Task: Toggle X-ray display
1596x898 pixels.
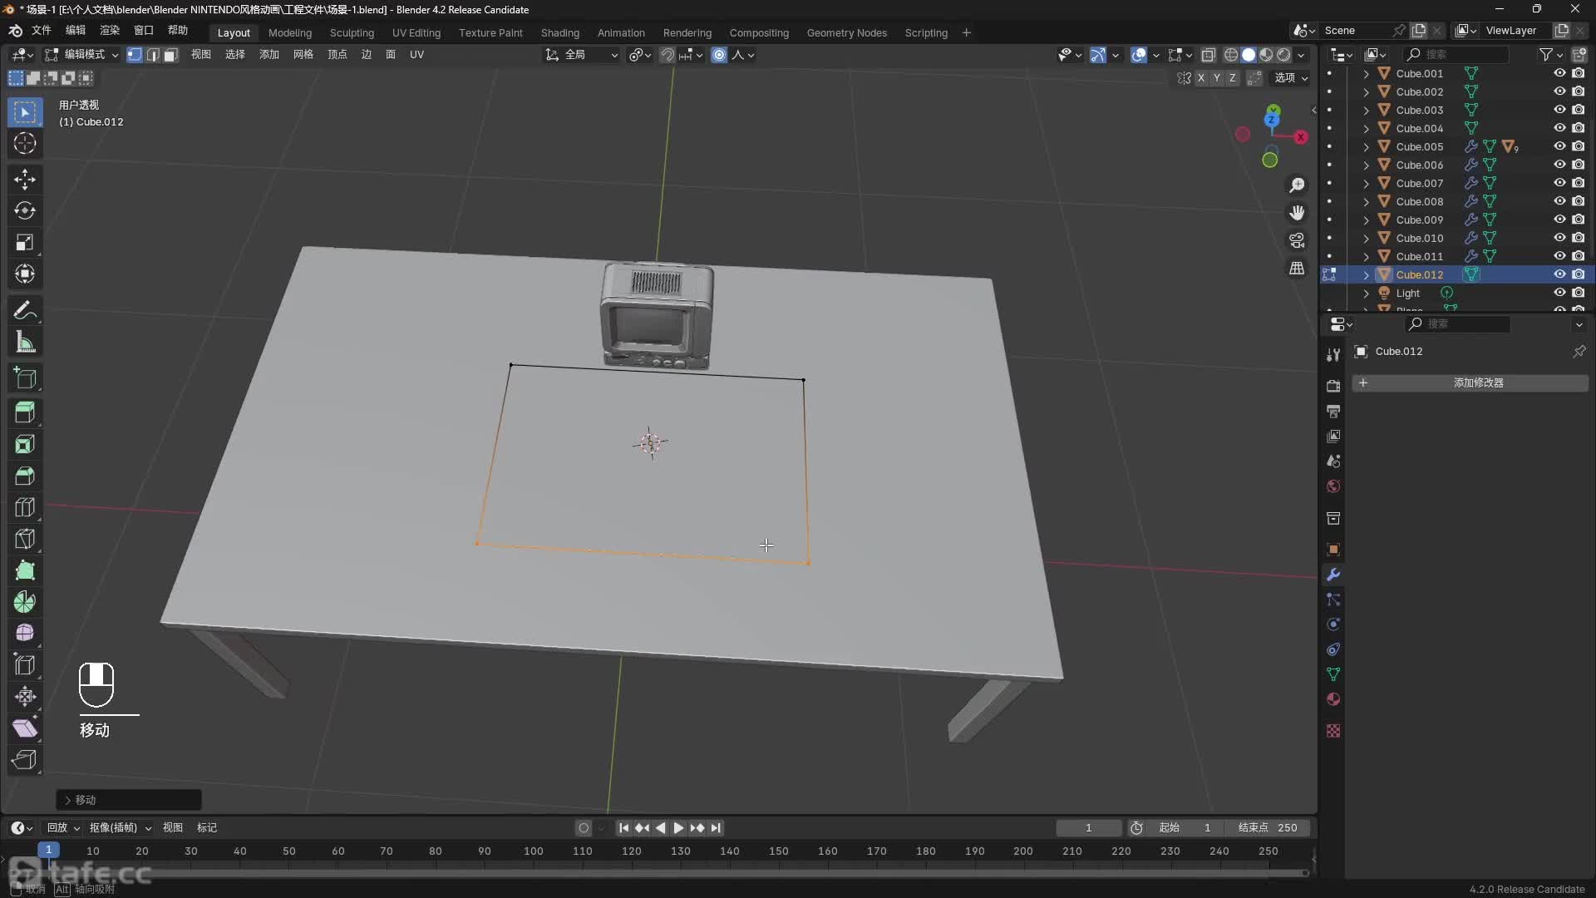Action: [1209, 55]
